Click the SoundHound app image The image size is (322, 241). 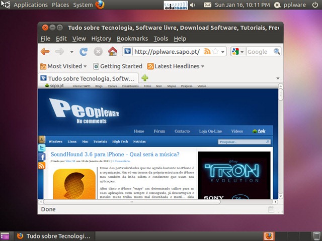(74, 184)
